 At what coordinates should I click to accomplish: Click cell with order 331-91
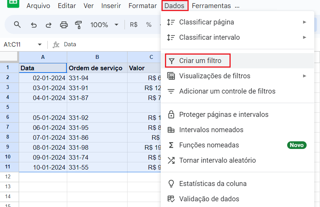97,88
